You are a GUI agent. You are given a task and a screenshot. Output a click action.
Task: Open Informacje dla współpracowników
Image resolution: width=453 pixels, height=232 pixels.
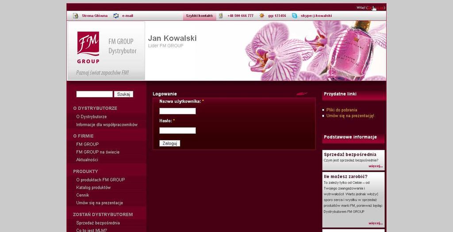pos(107,125)
